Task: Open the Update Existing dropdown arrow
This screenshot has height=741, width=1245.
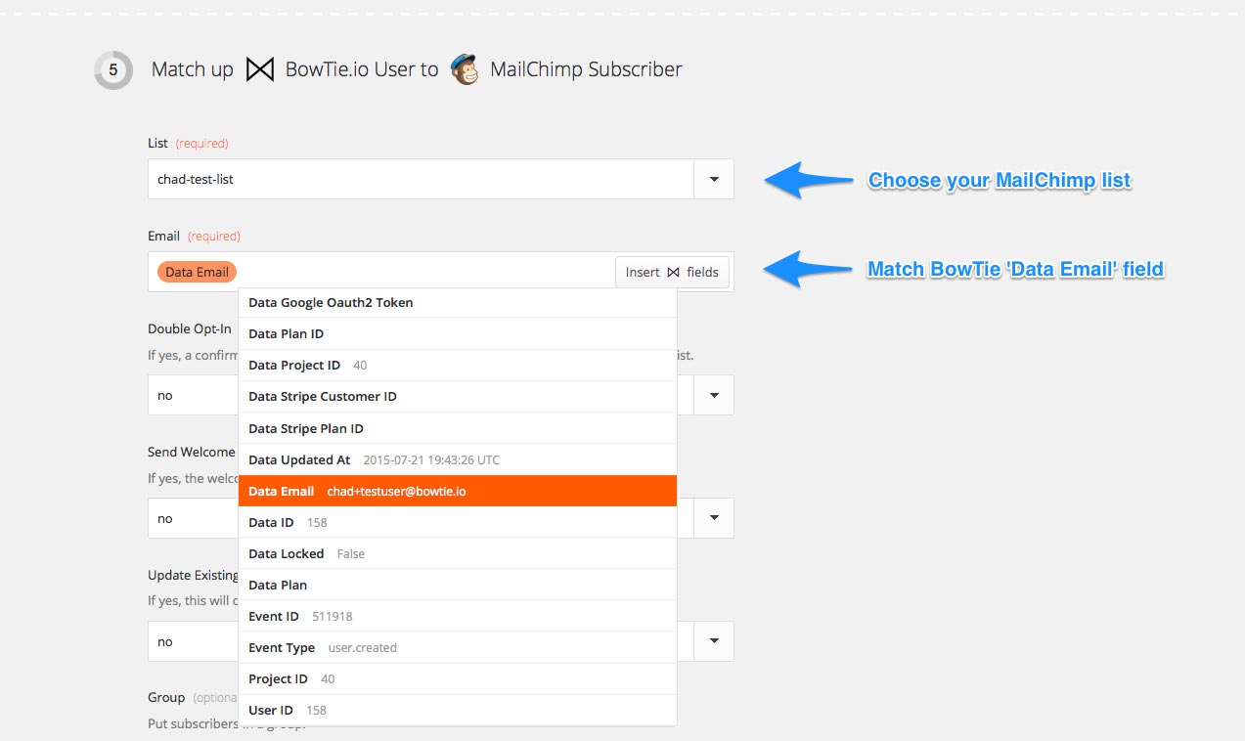Action: click(714, 641)
